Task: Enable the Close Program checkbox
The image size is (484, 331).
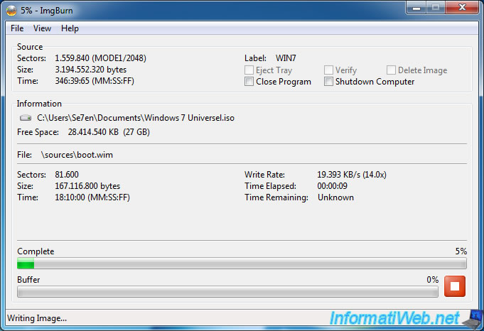Action: 249,82
